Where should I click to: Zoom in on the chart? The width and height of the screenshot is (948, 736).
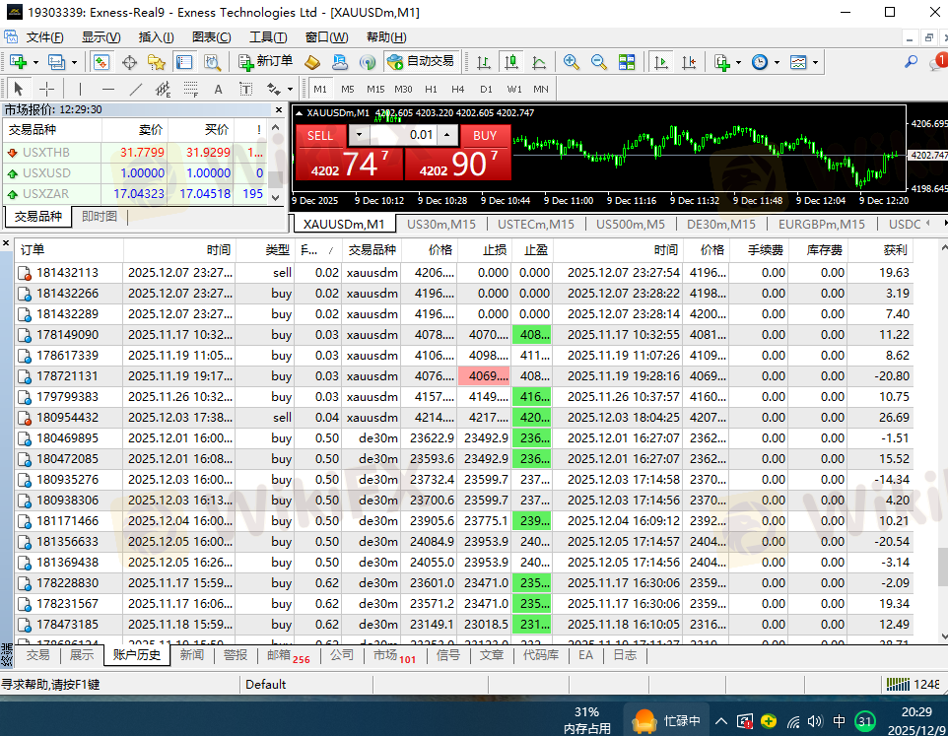571,61
